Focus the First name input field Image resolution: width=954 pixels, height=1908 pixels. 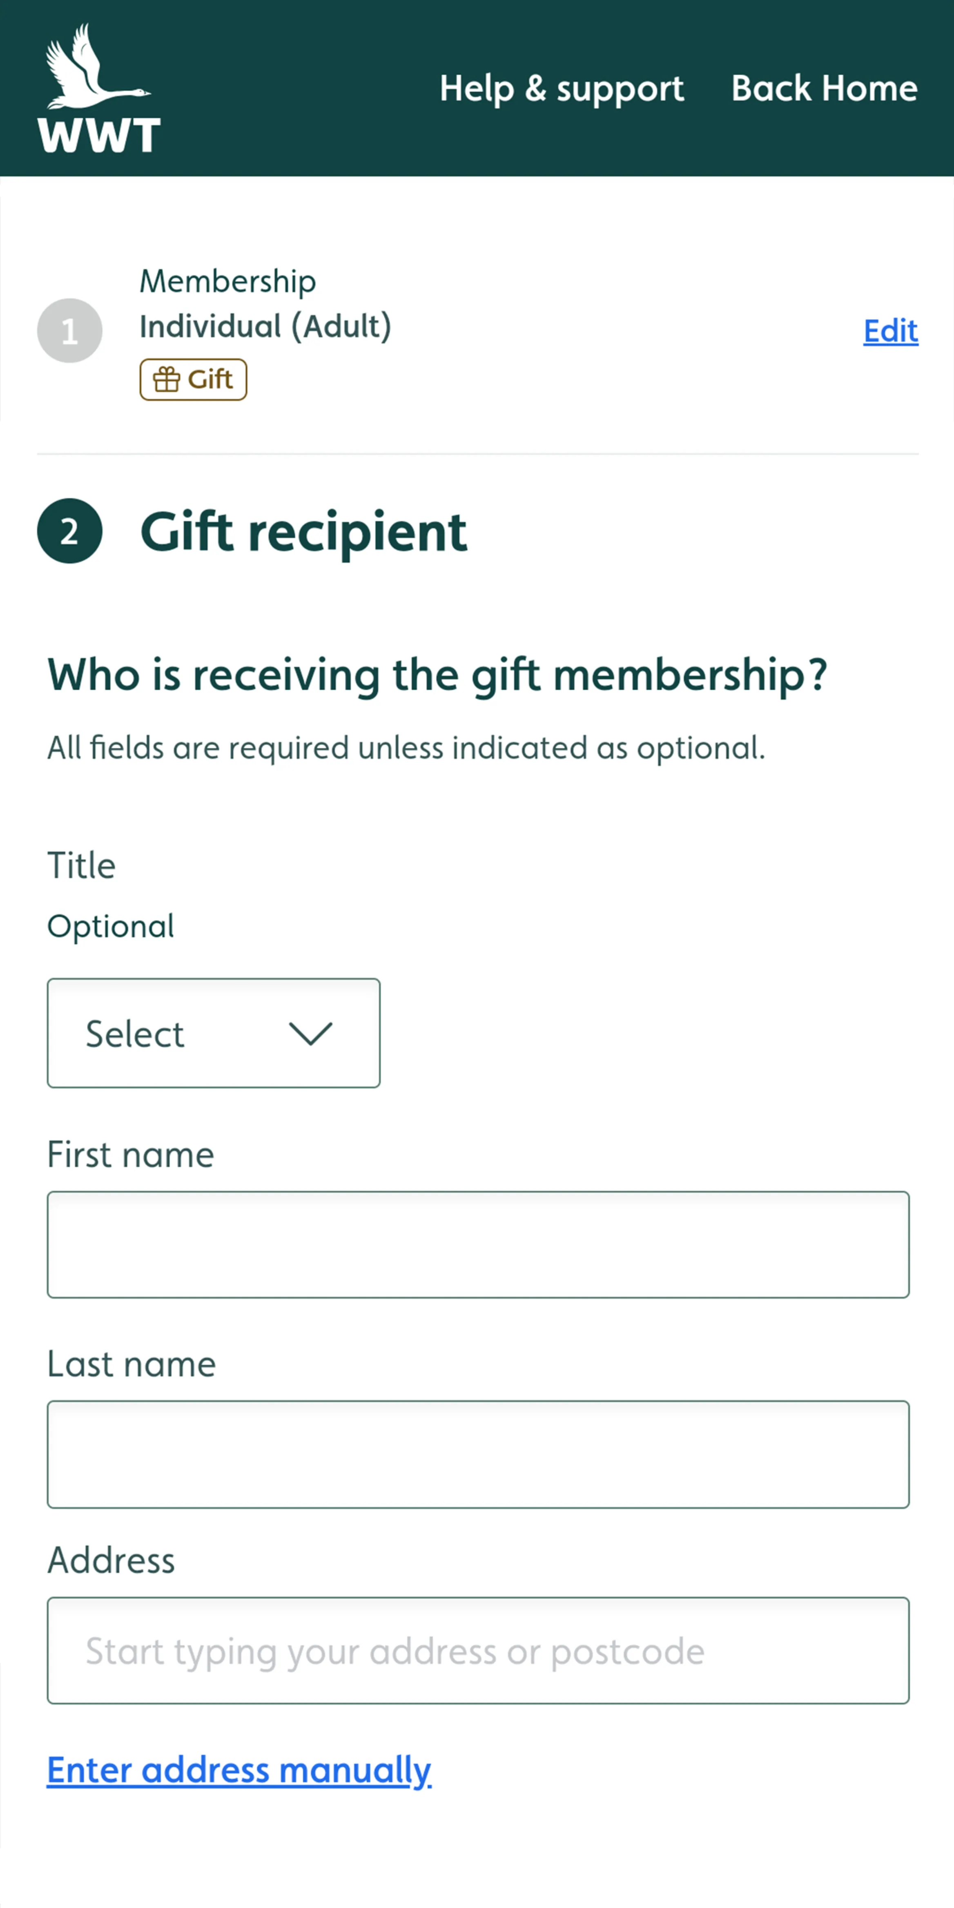[478, 1244]
